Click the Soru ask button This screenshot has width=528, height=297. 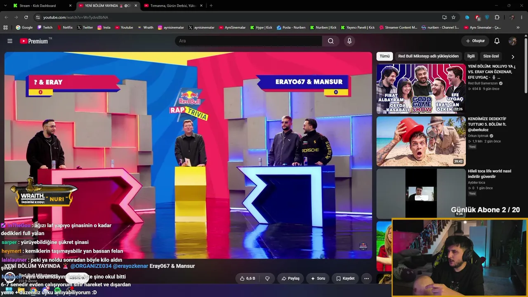point(318,278)
